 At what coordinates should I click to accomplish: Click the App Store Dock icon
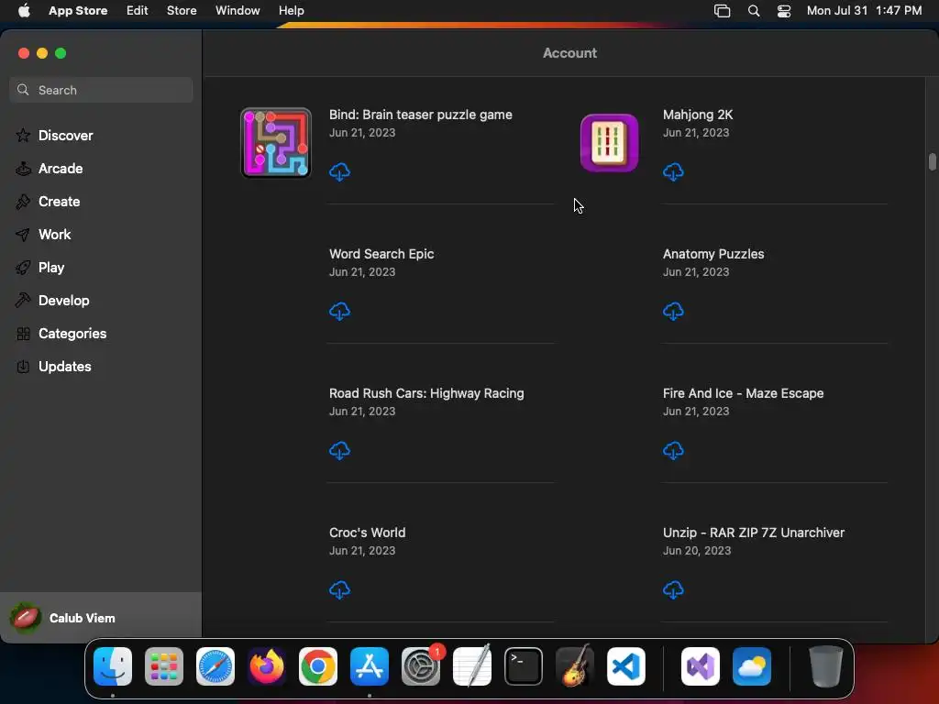[370, 666]
